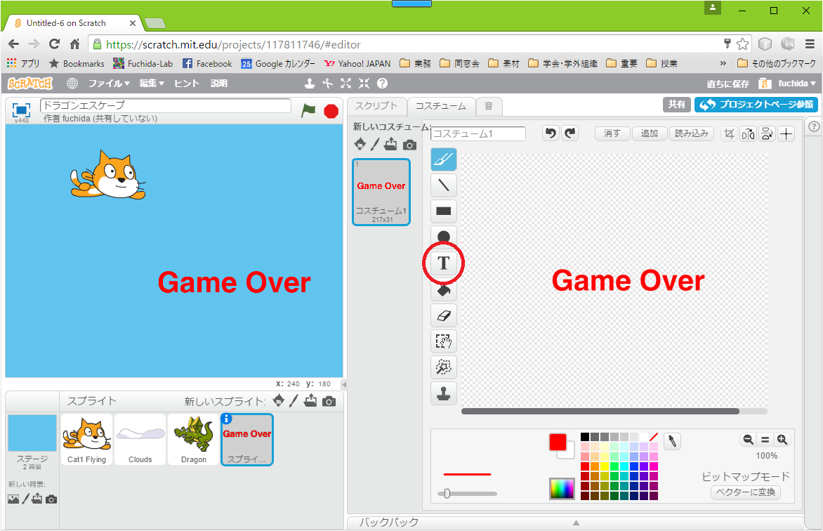Select the Eraser tool

444,315
